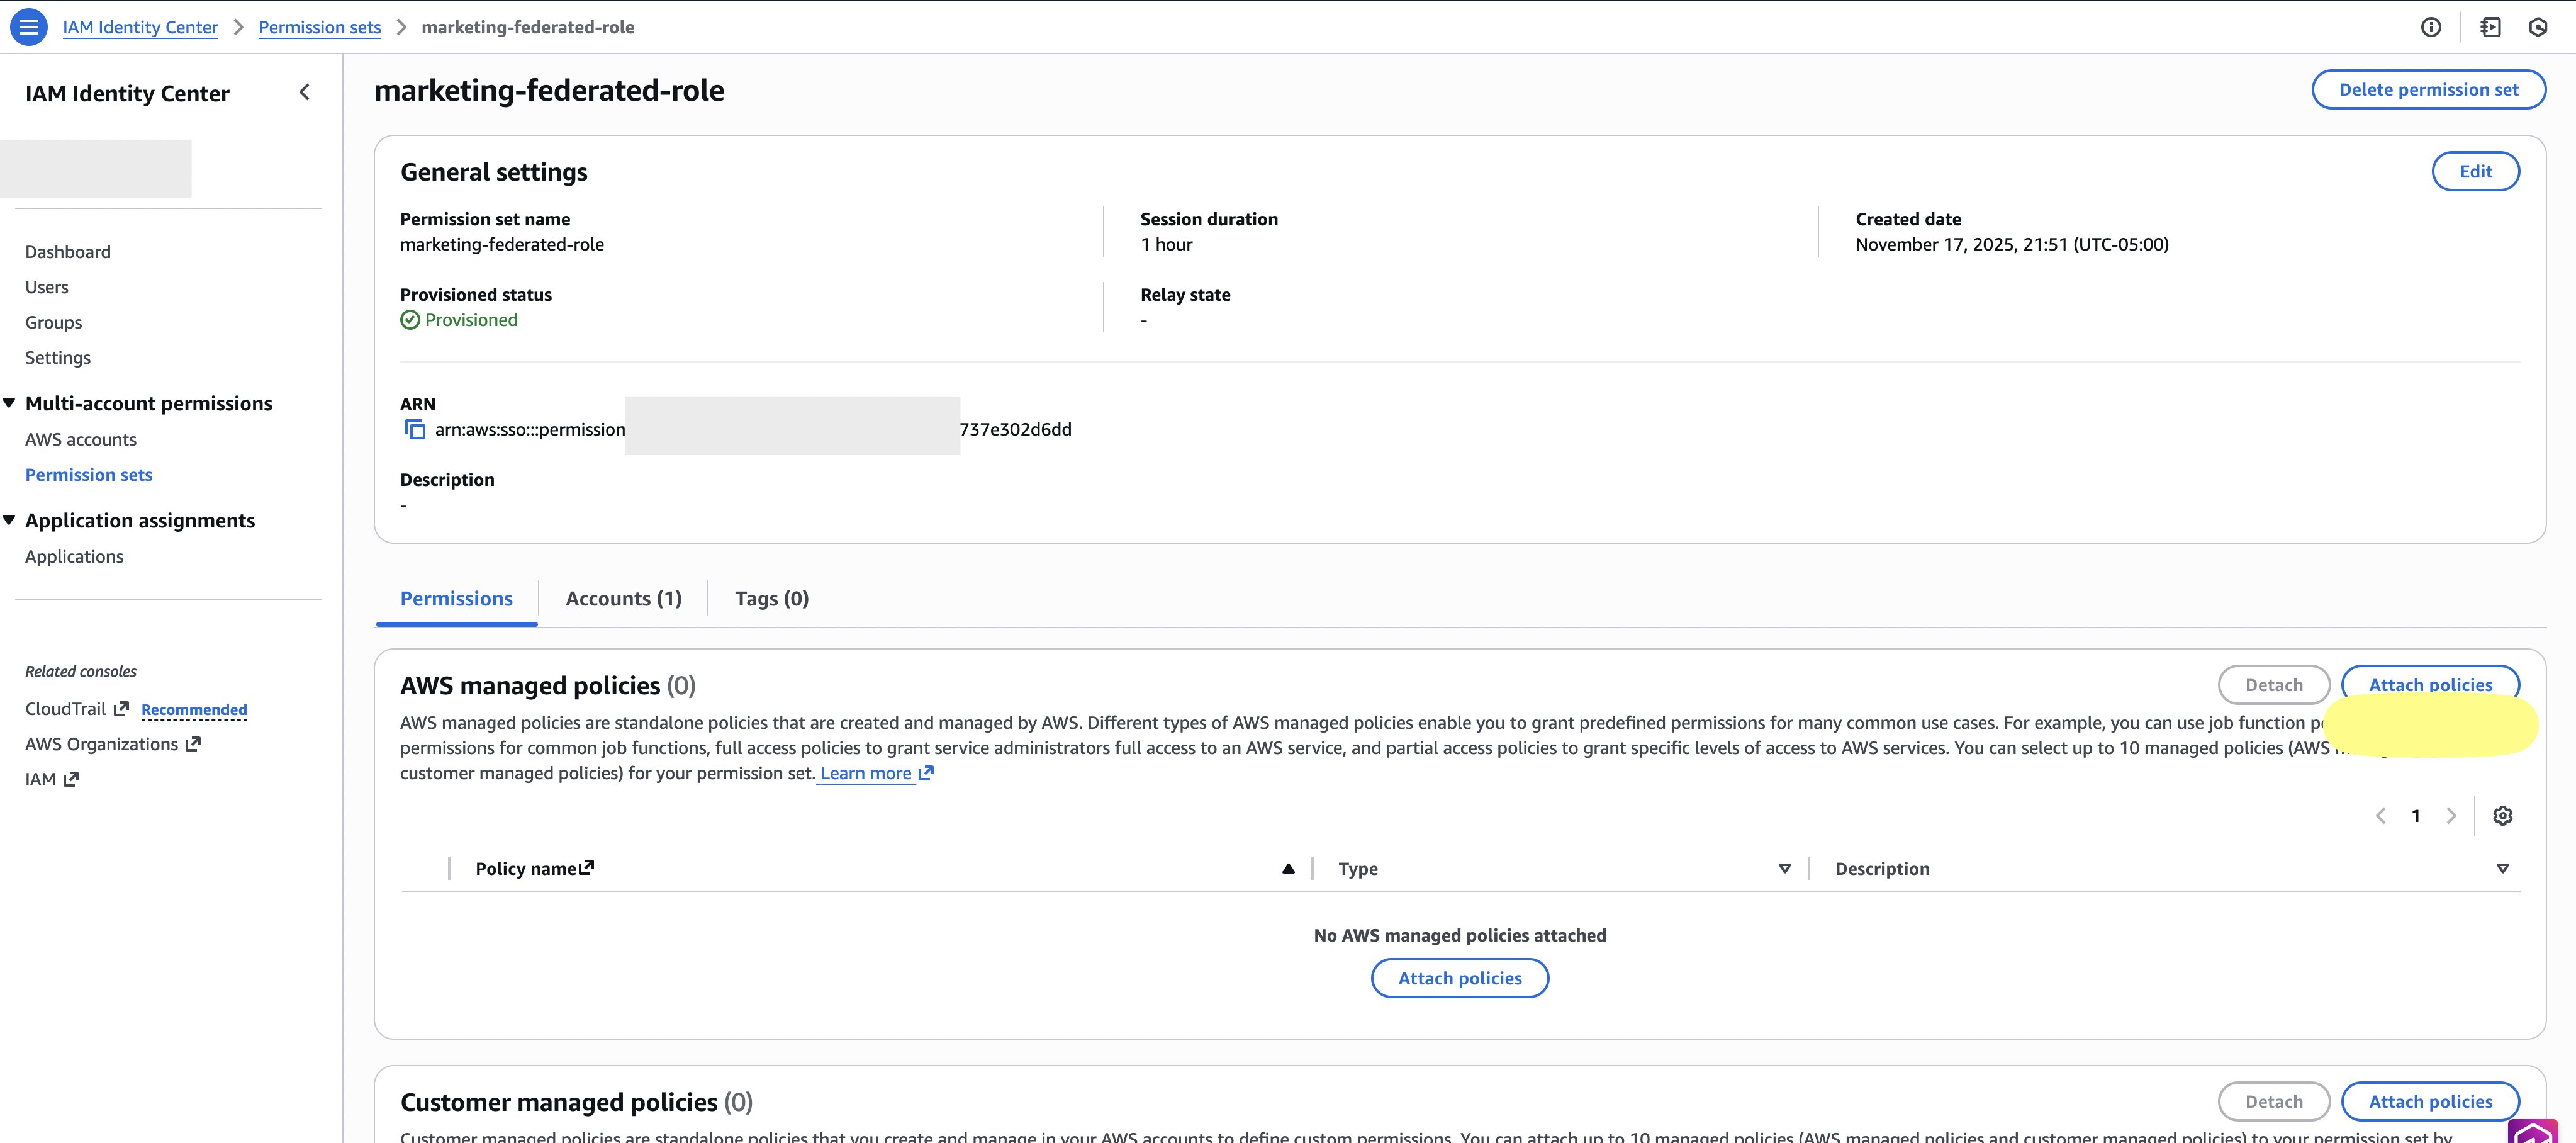Image resolution: width=2576 pixels, height=1143 pixels.
Task: Collapse the IAM Identity Center sidebar
Action: tap(304, 92)
